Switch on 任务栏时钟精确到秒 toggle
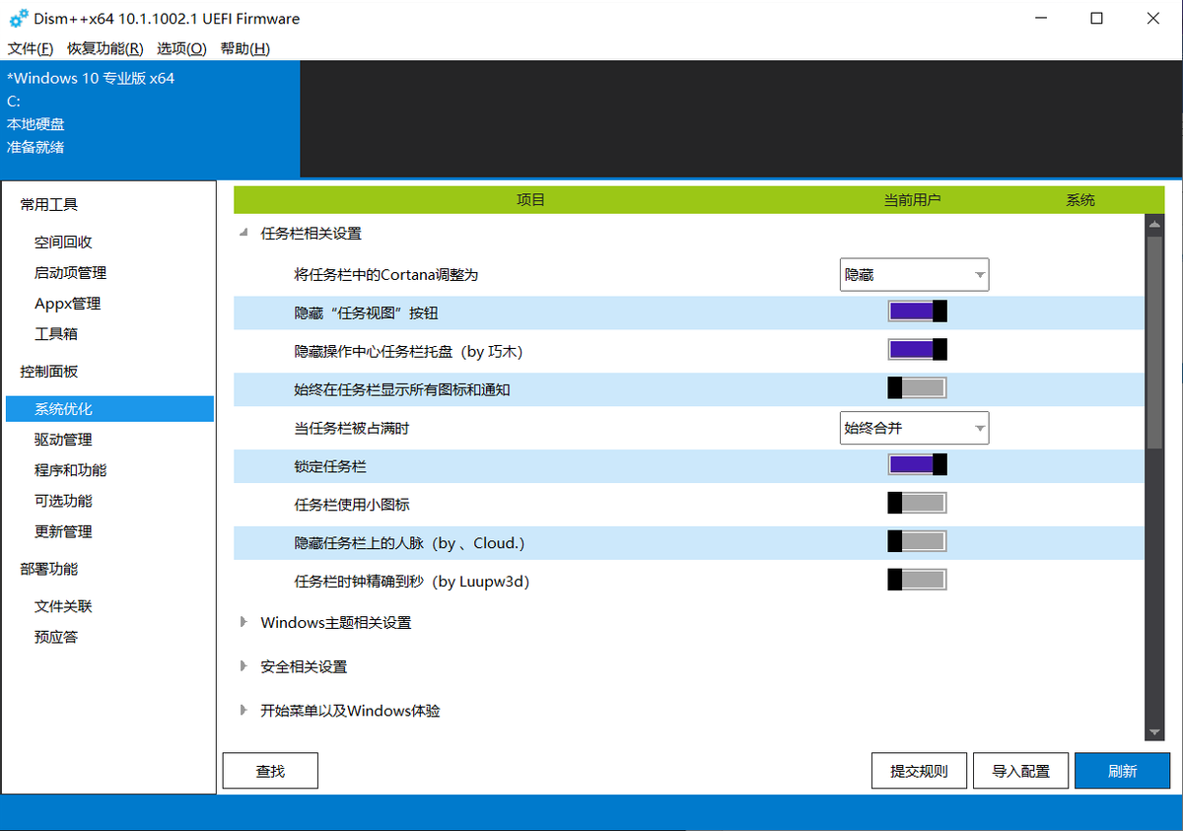Viewport: 1183px width, 831px height. [917, 581]
